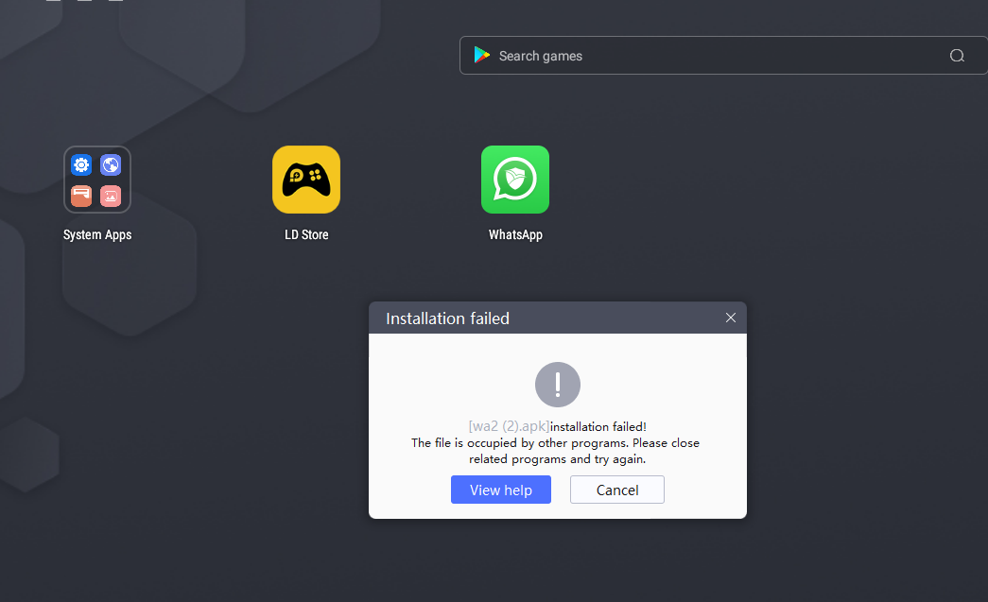The image size is (988, 602).
Task: Click the magnifier search icon
Action: pyautogui.click(x=957, y=56)
